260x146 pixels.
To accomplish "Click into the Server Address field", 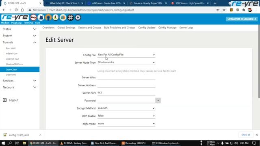I will [x=126, y=85].
